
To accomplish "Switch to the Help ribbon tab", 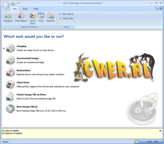I will click(x=36, y=9).
